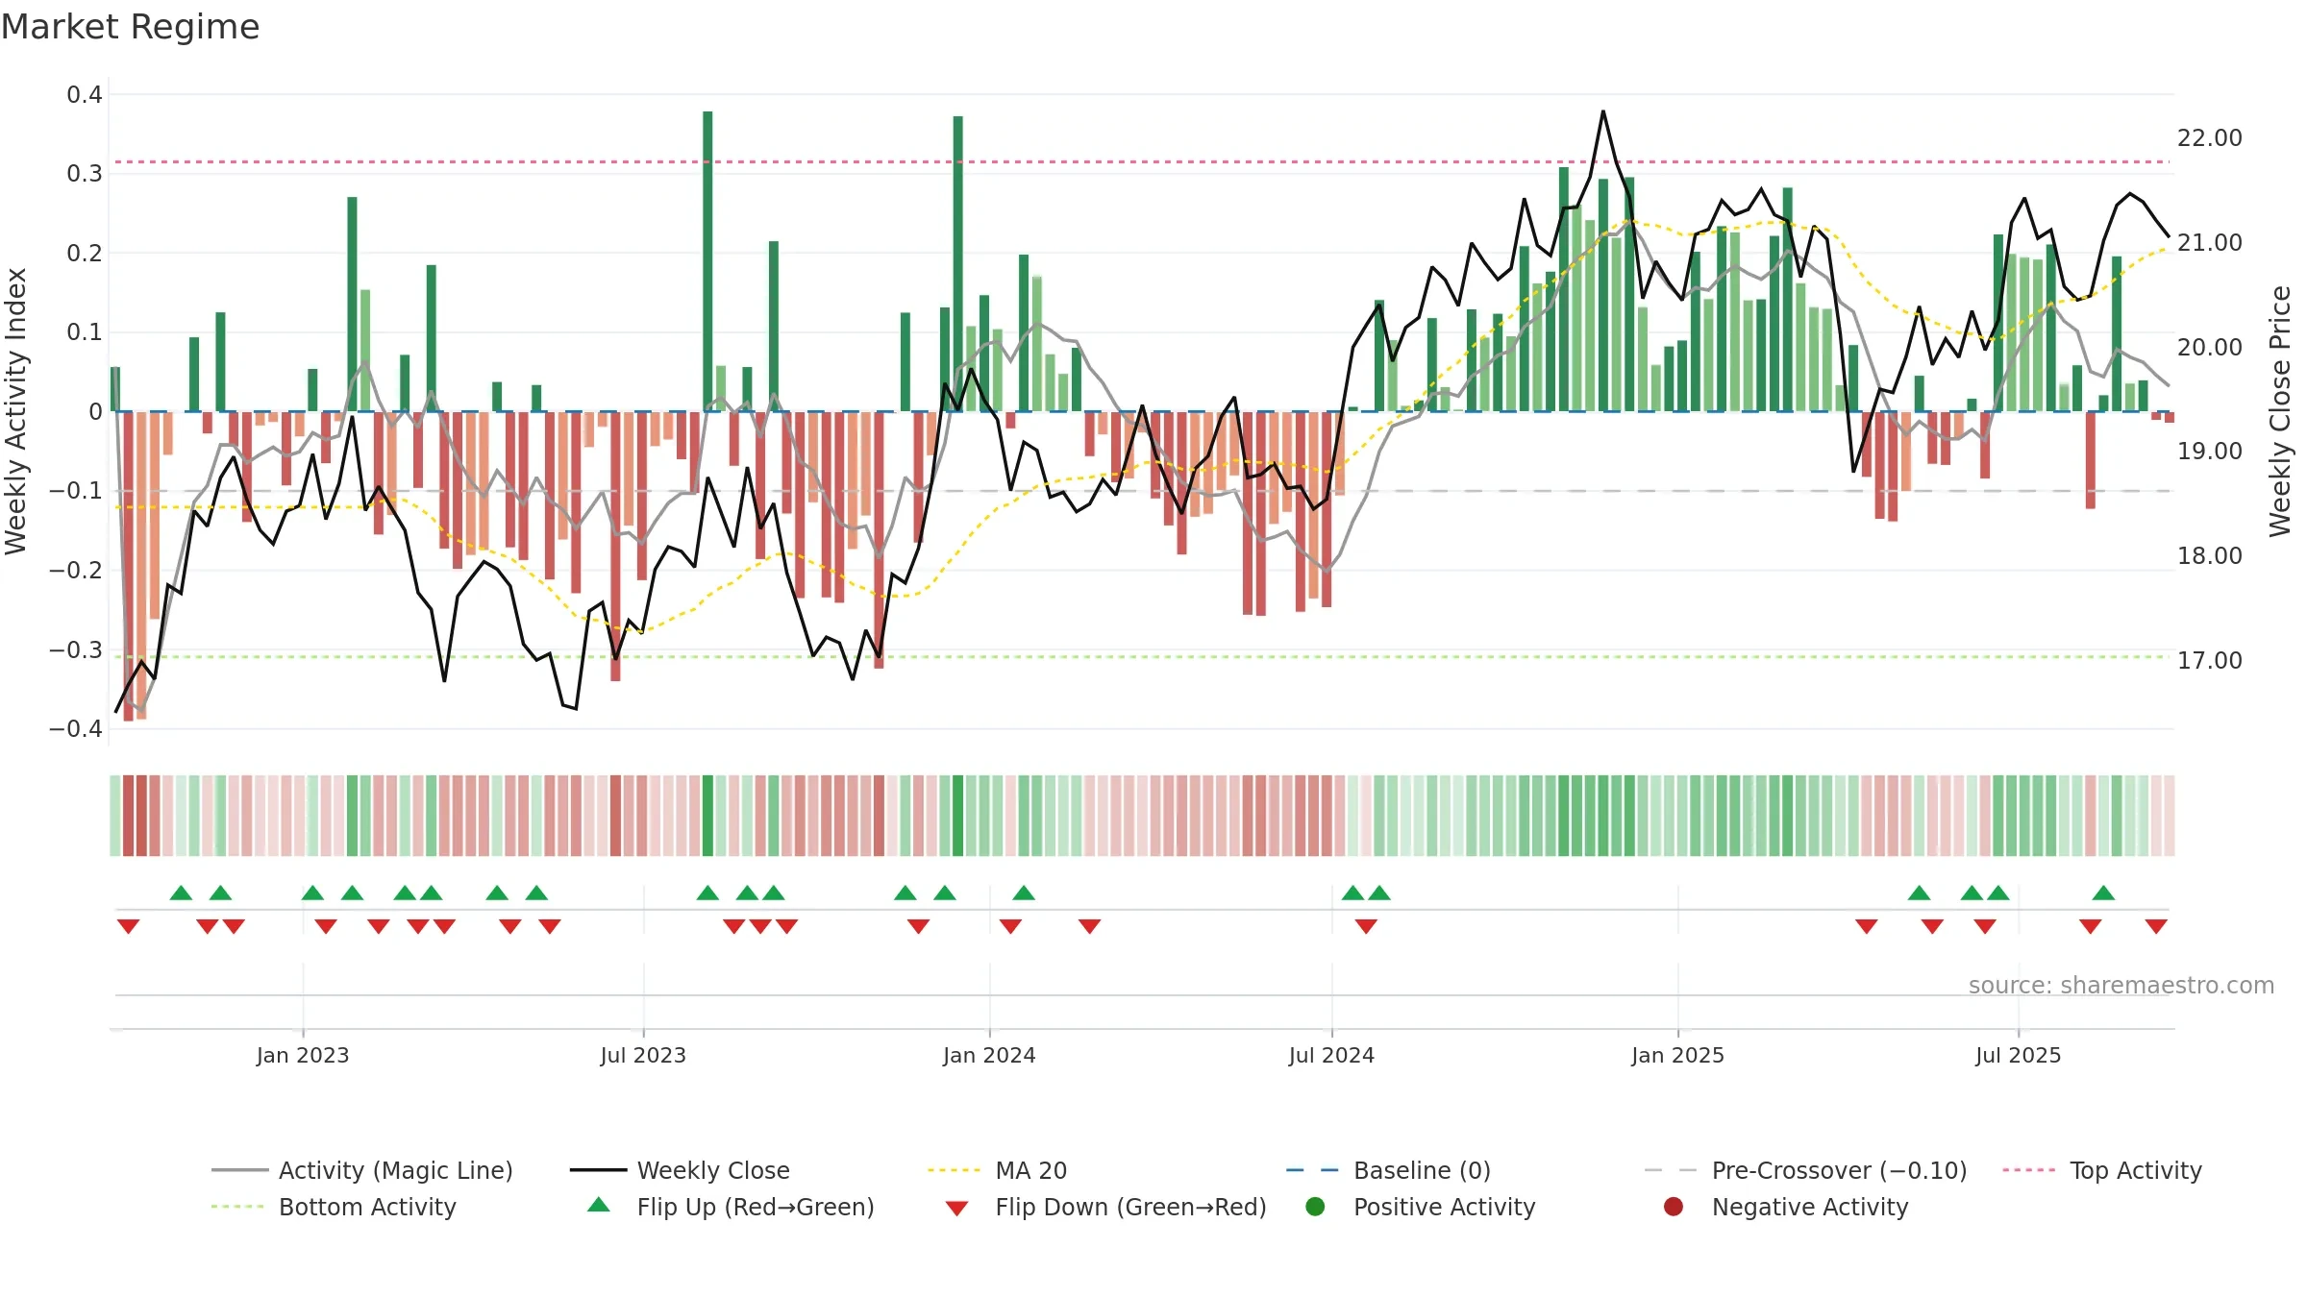
Task: Click the Jan 2024 x-axis label
Action: coord(989,1055)
